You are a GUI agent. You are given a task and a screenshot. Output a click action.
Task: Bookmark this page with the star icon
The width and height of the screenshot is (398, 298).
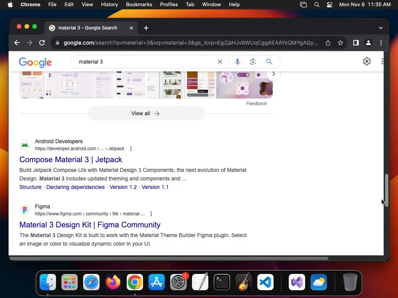tap(340, 43)
